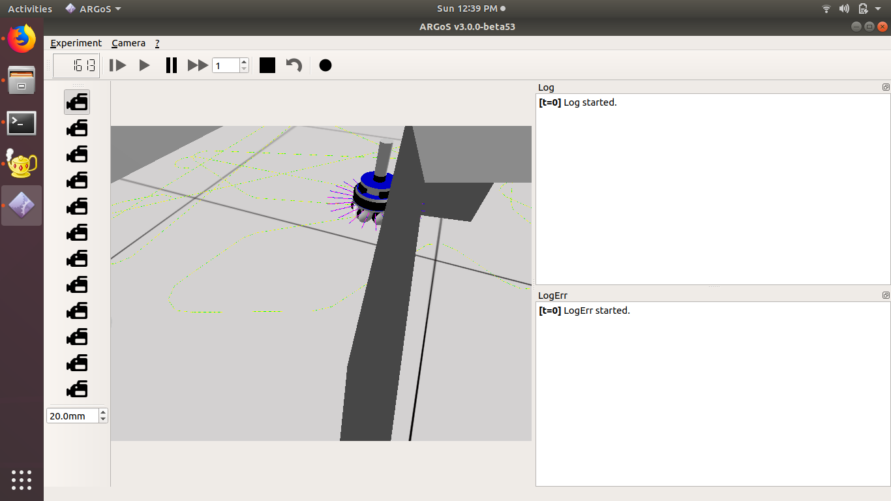Switch to the sixth camera preset
Viewport: 891px width, 501px height.
coord(77,233)
